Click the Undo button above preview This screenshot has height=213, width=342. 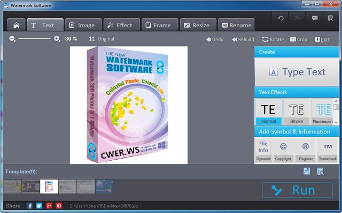coord(215,40)
